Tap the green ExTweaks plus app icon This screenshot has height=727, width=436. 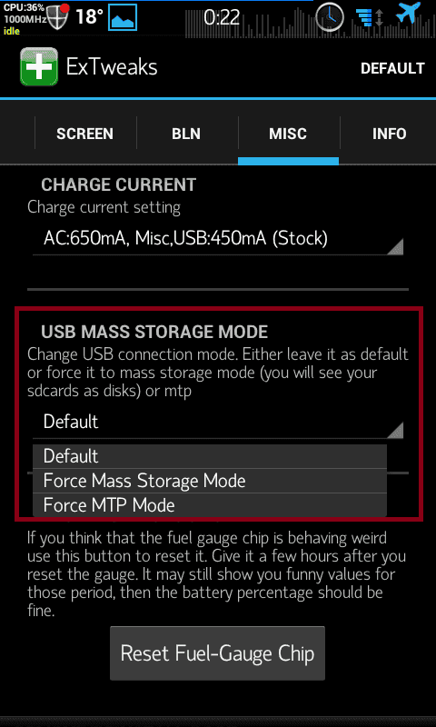[x=39, y=66]
